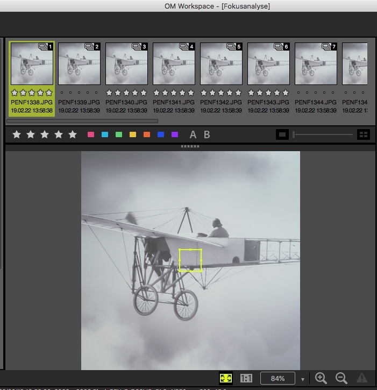Set rating to one star in toolbar

point(17,134)
